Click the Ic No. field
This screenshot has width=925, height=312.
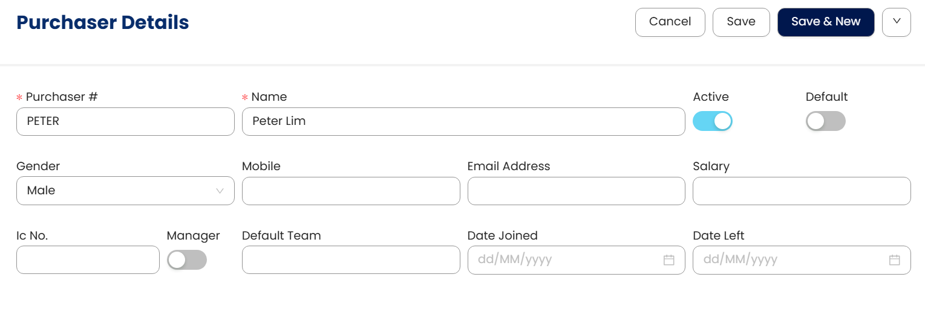[88, 260]
